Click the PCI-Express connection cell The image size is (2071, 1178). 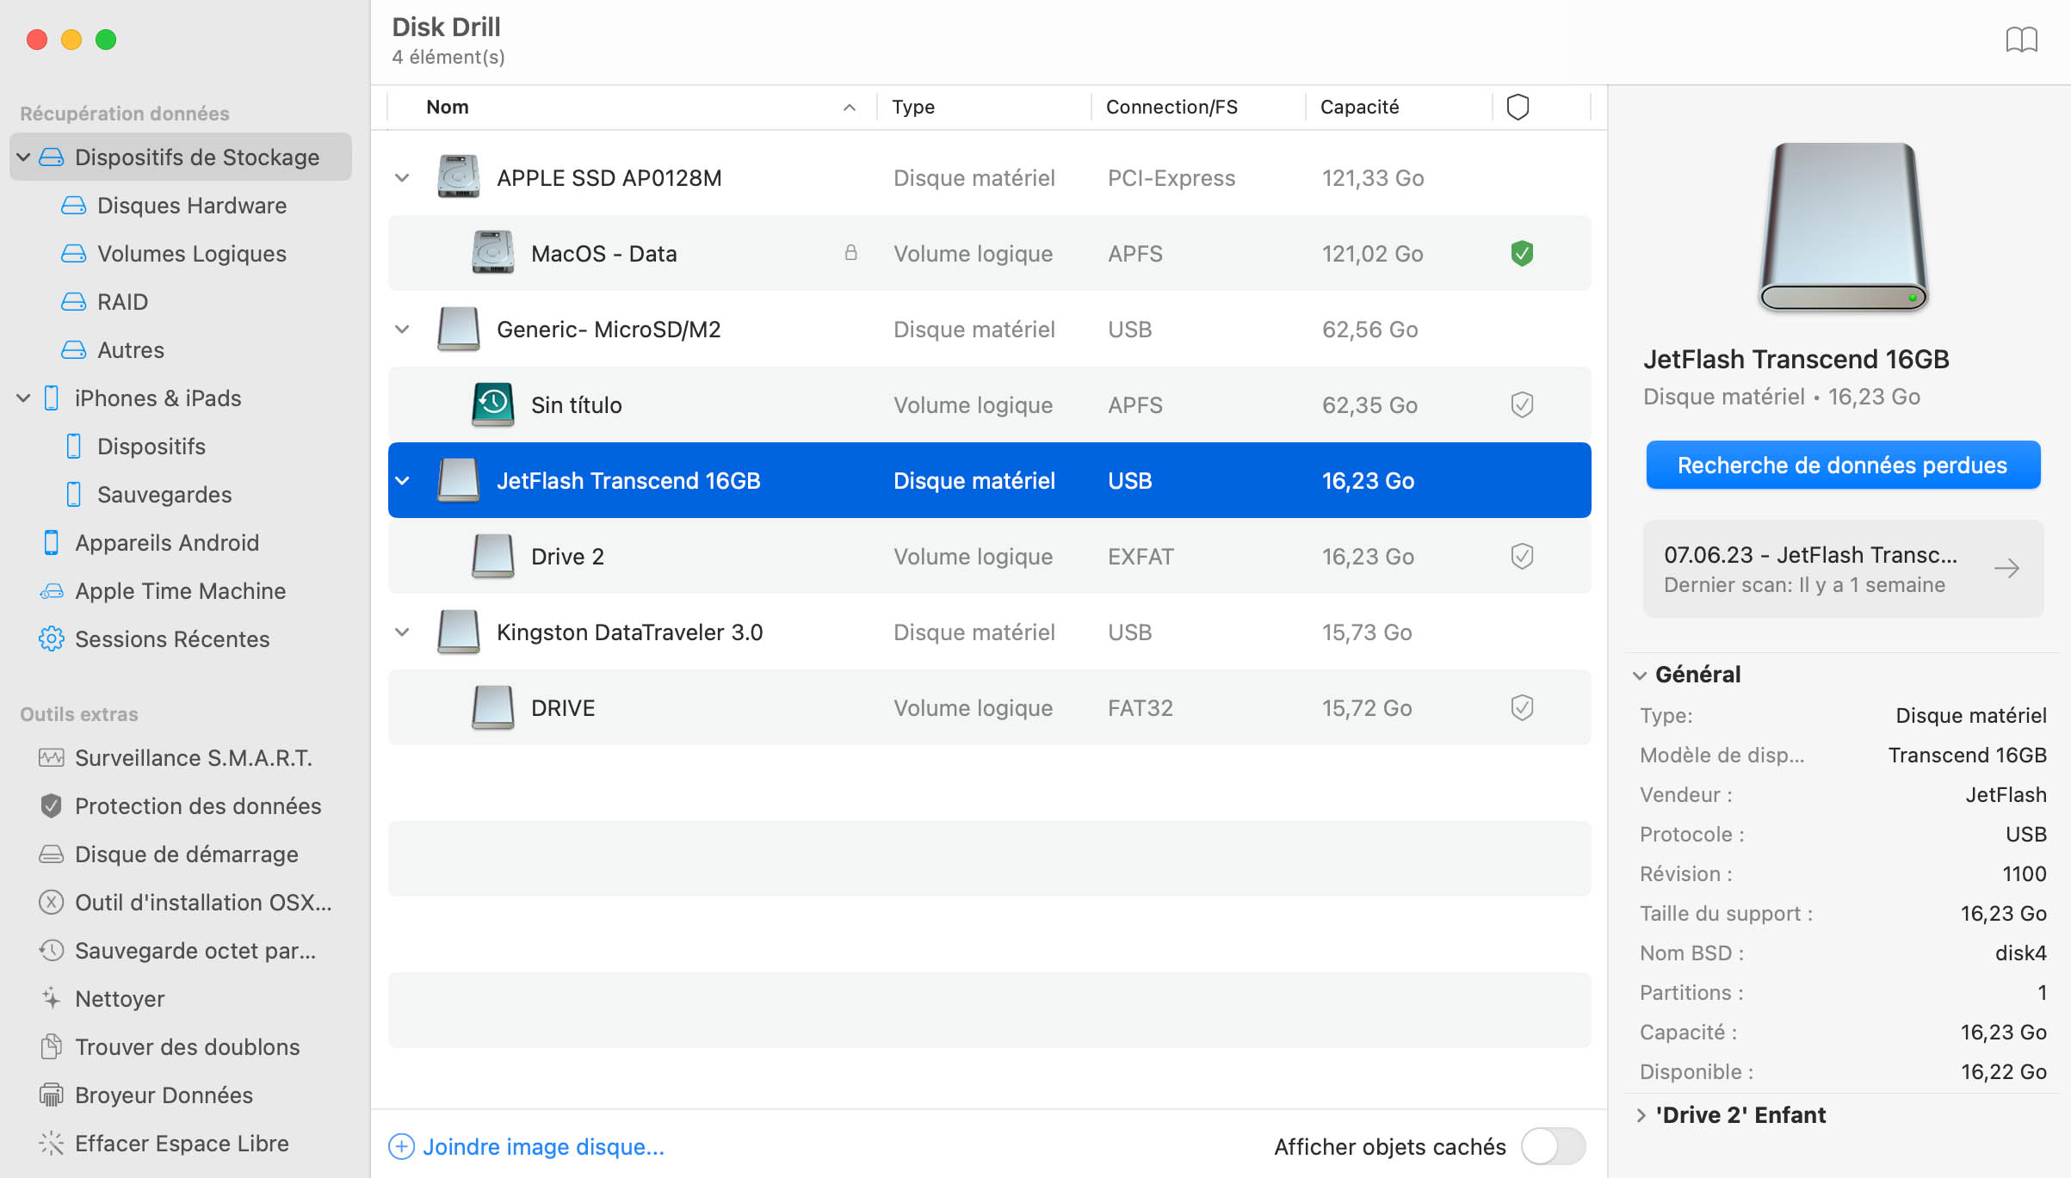click(x=1172, y=178)
